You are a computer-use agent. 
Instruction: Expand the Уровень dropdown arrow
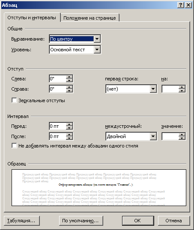97,50
